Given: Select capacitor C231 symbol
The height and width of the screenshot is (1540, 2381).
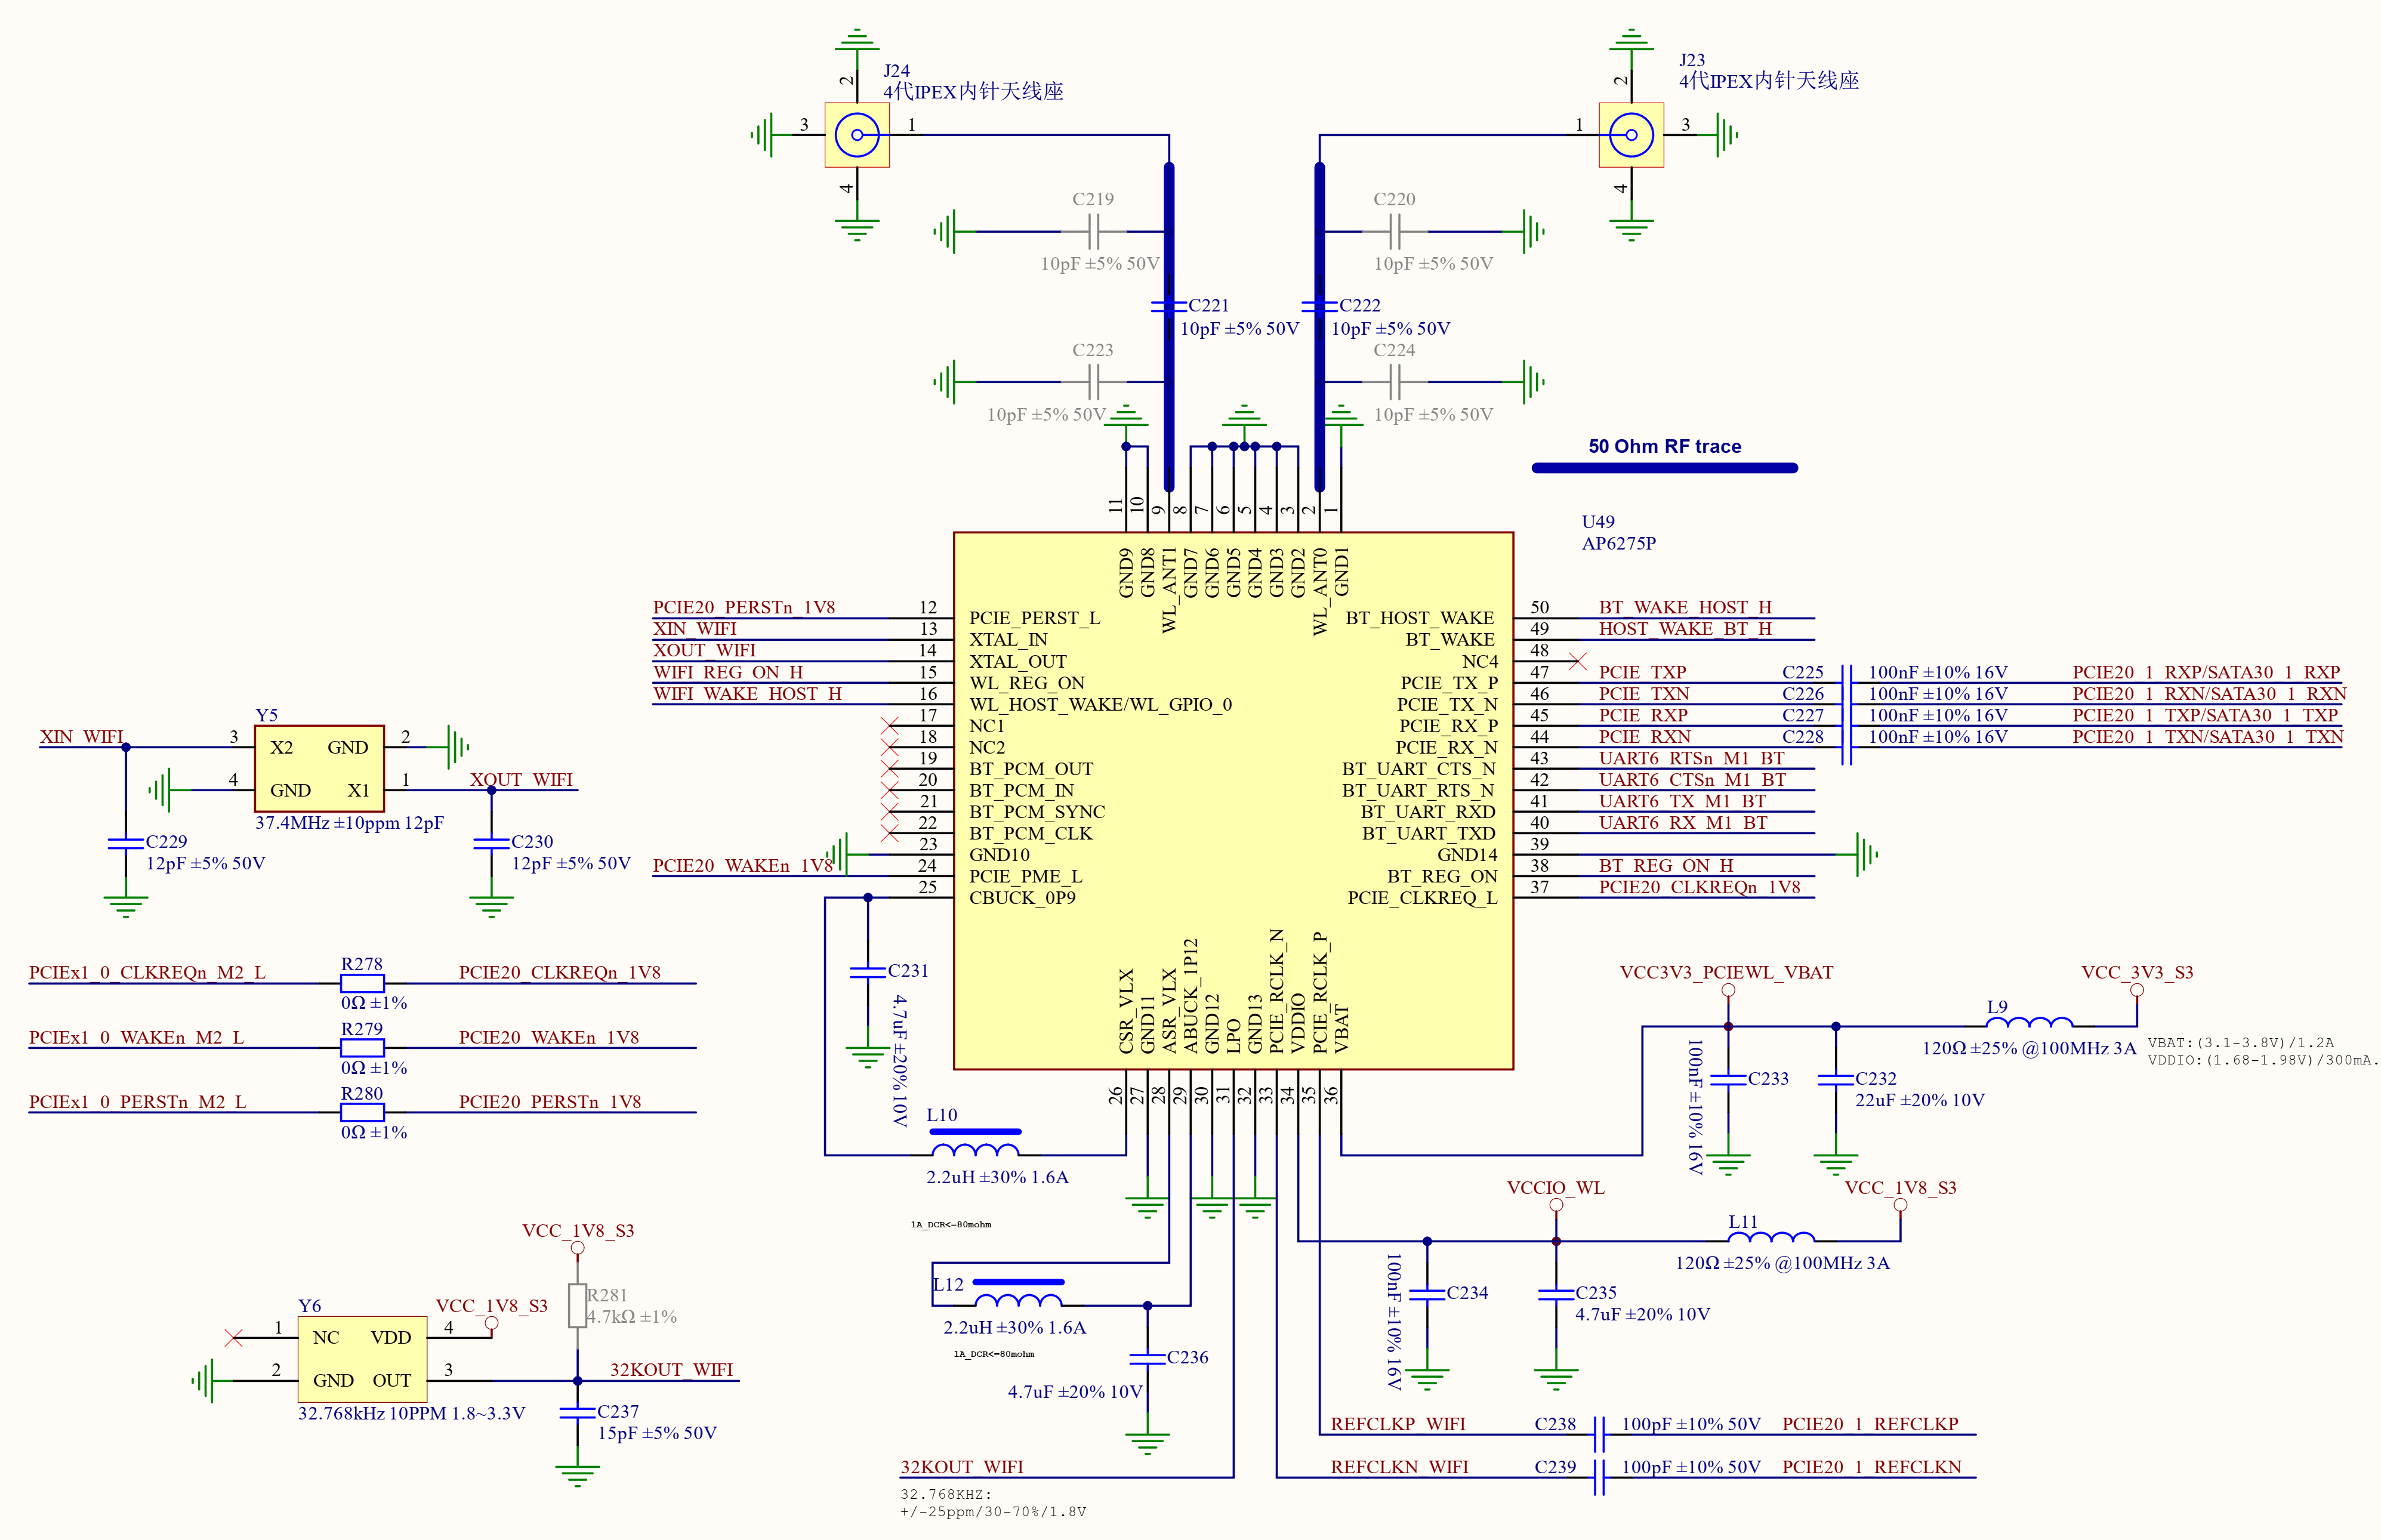Looking at the screenshot, I should click(867, 972).
